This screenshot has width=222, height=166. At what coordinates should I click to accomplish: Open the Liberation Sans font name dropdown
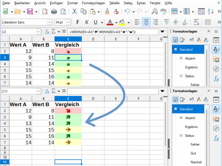point(50,22)
